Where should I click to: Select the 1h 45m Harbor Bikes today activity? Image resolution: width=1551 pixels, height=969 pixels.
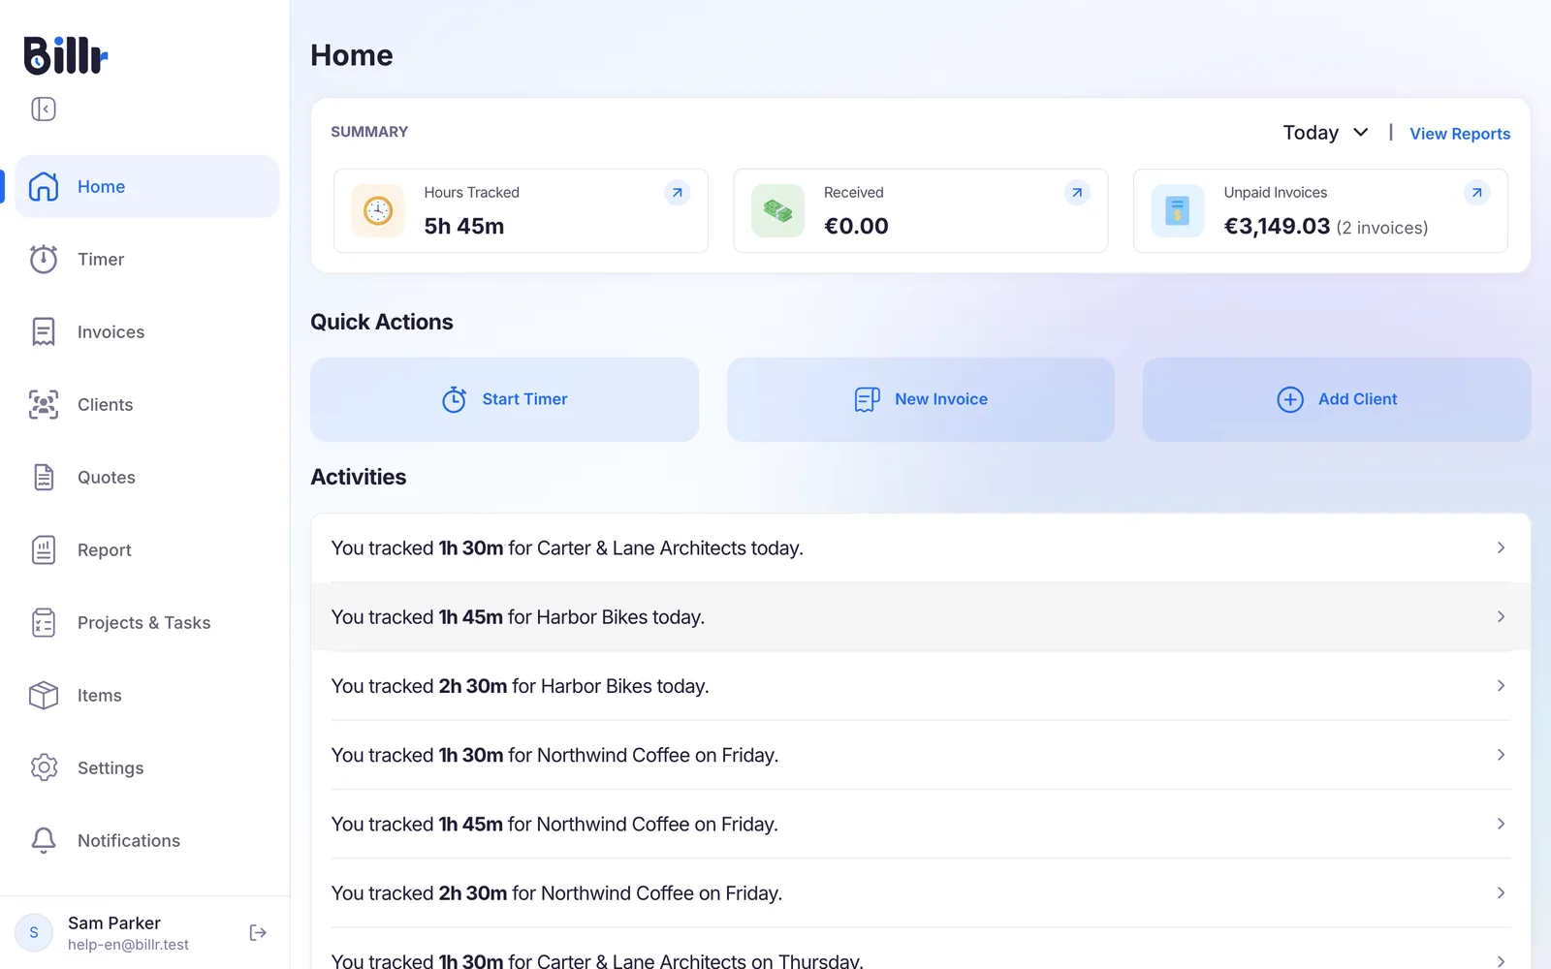921,616
